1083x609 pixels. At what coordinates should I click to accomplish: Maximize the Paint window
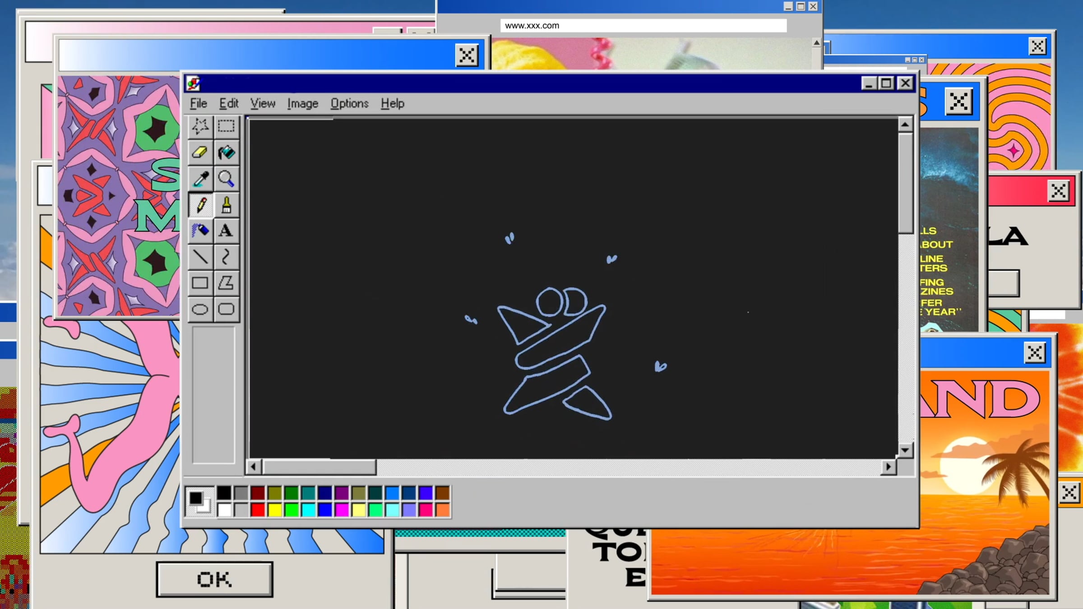click(x=886, y=83)
